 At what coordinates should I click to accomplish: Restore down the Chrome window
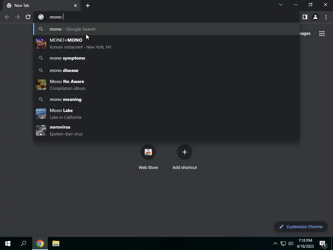(311, 5)
